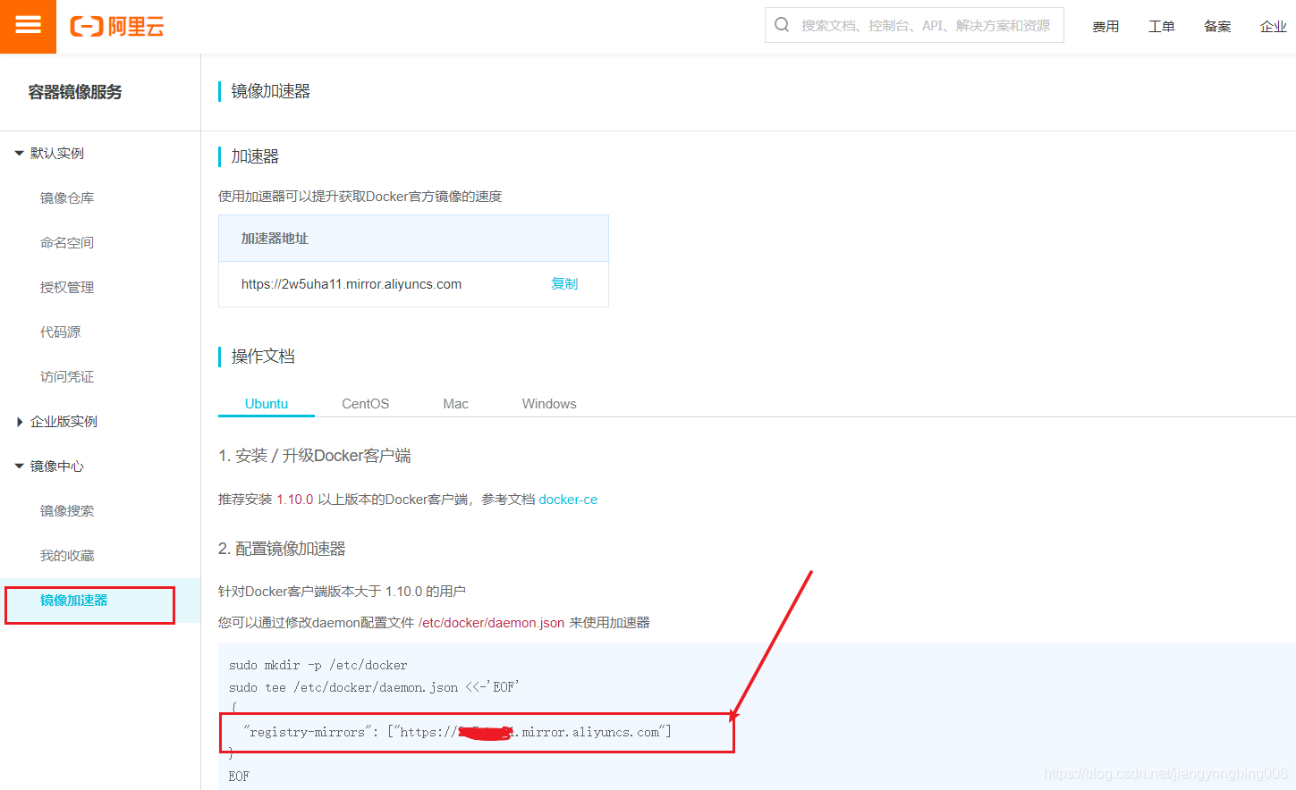This screenshot has width=1296, height=790.
Task: Click the 'sudo mkdir -p /etc/docker' line
Action: (318, 665)
